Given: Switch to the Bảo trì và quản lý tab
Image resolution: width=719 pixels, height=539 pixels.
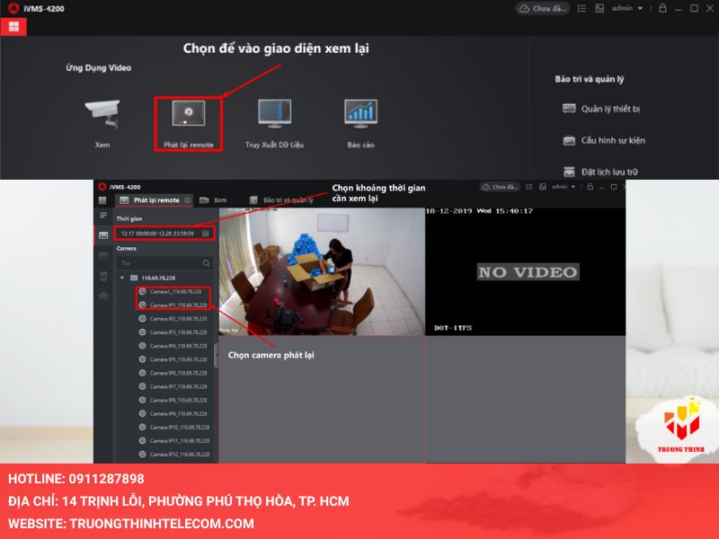Looking at the screenshot, I should (281, 200).
